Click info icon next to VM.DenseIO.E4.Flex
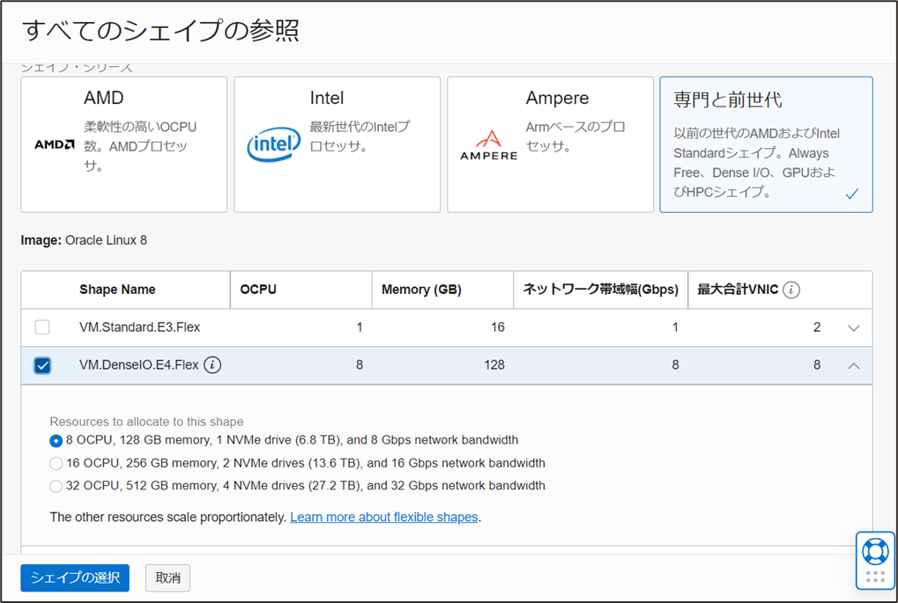The width and height of the screenshot is (898, 603). pyautogui.click(x=212, y=364)
